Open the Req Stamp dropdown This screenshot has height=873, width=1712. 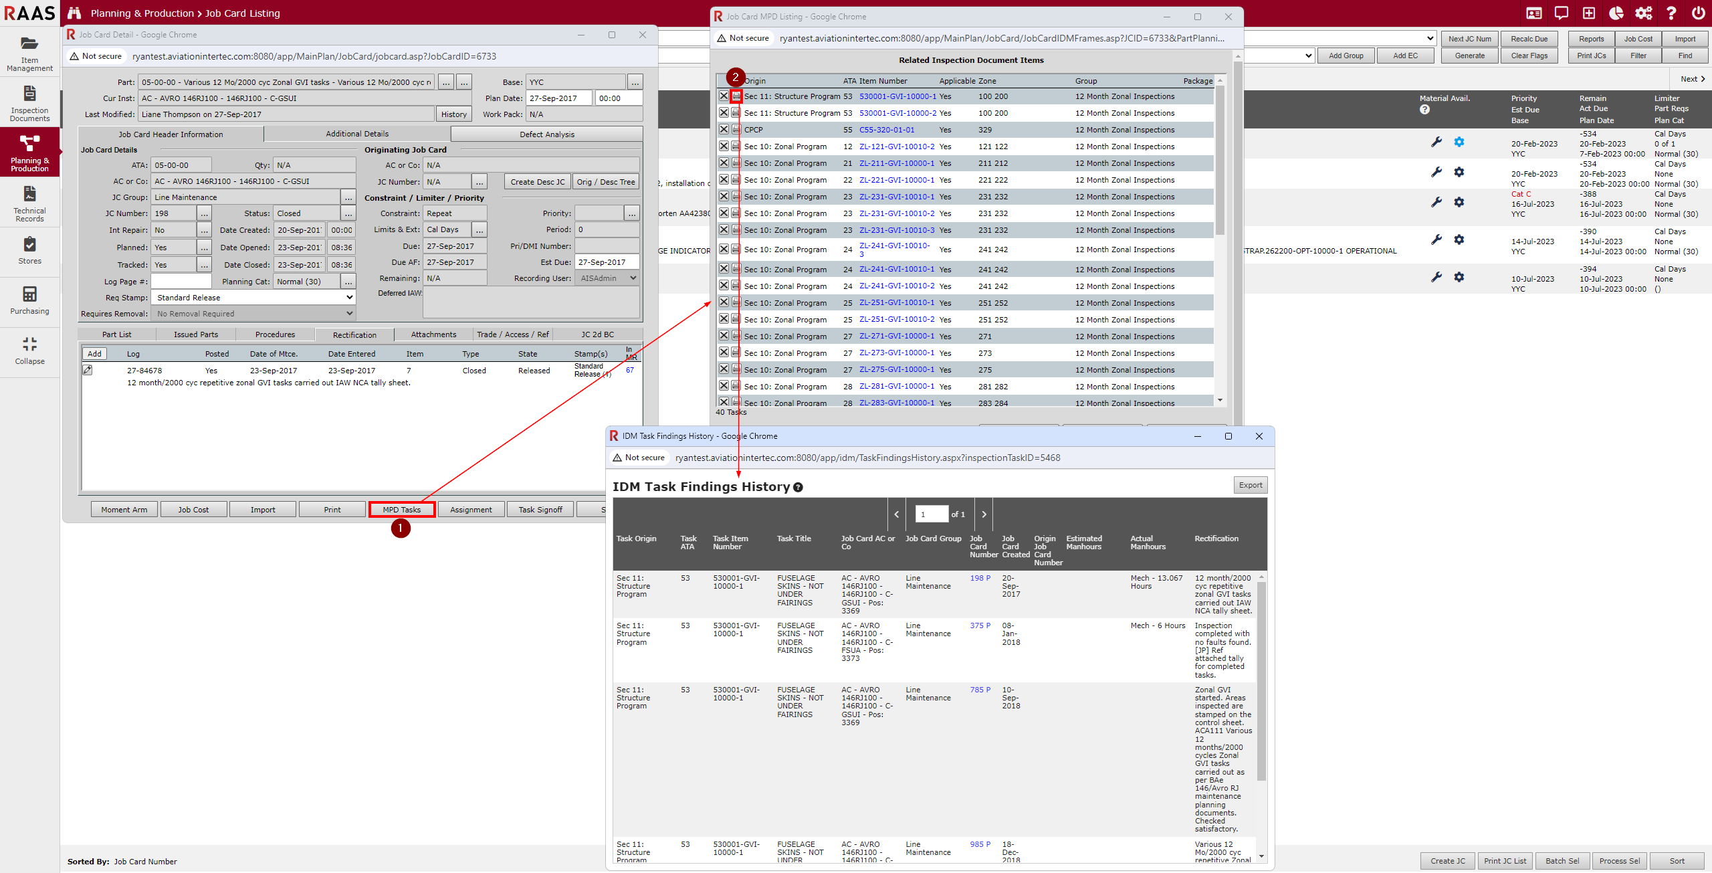pos(253,297)
